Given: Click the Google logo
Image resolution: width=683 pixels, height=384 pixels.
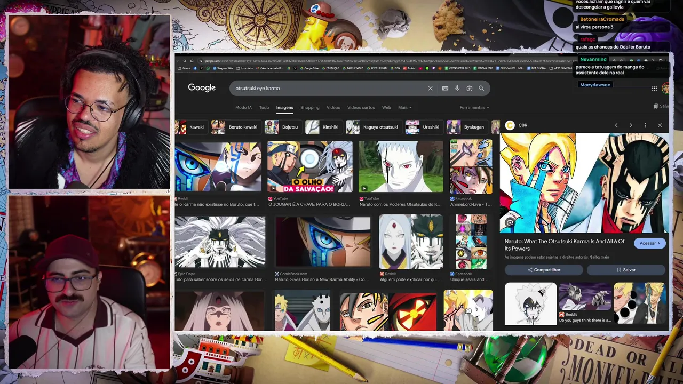Looking at the screenshot, I should click(202, 88).
